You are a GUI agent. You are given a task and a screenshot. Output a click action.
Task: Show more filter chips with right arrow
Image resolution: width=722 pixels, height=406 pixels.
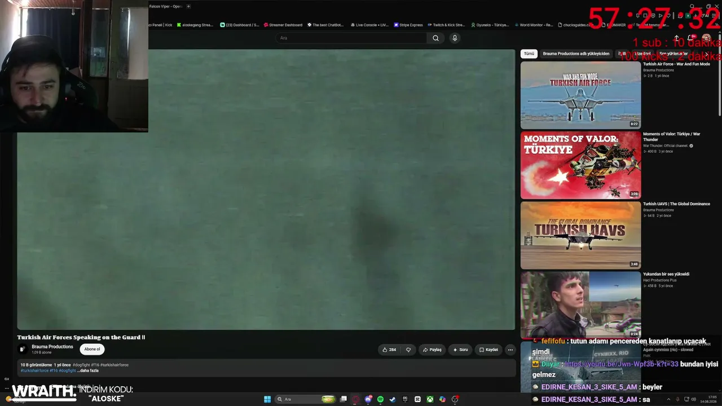point(706,54)
